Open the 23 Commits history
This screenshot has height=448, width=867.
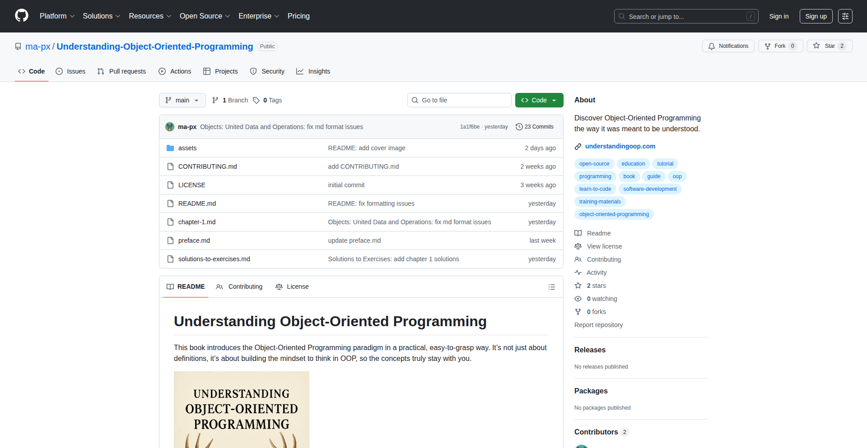[535, 127]
